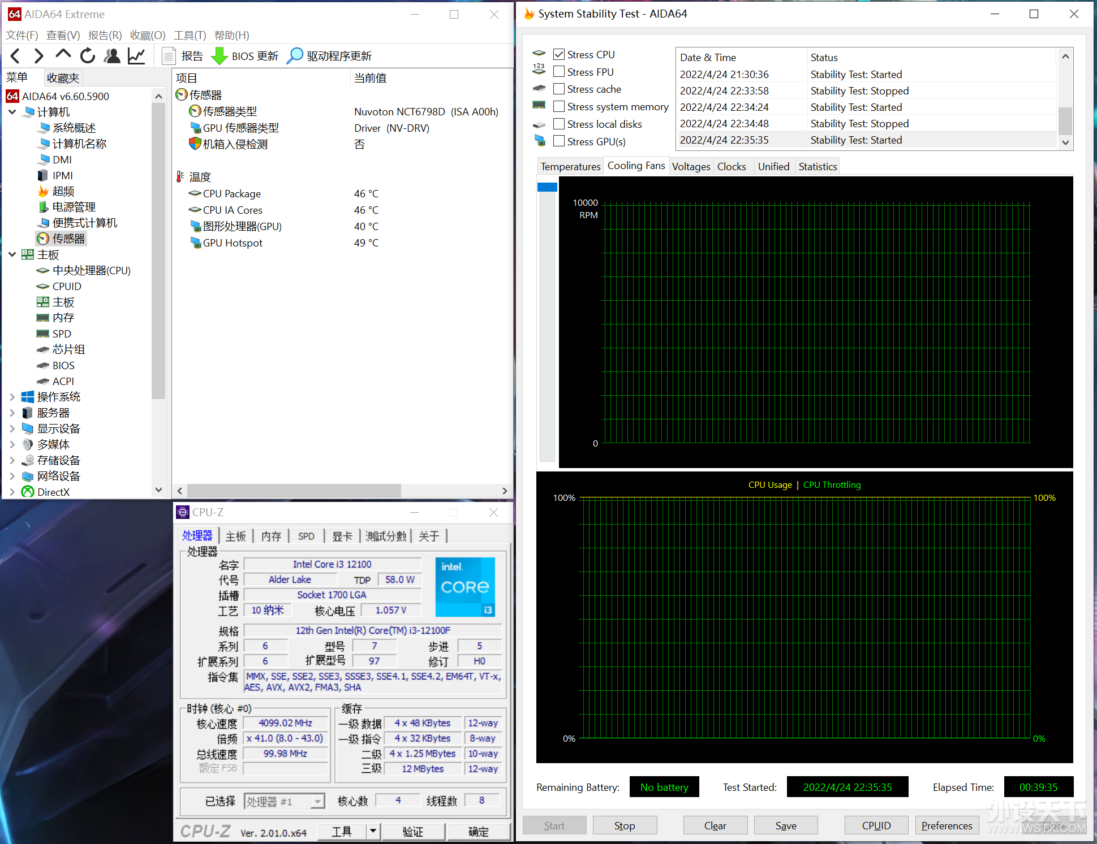Expand the 服务器 tree node
1097x844 pixels.
coord(12,413)
